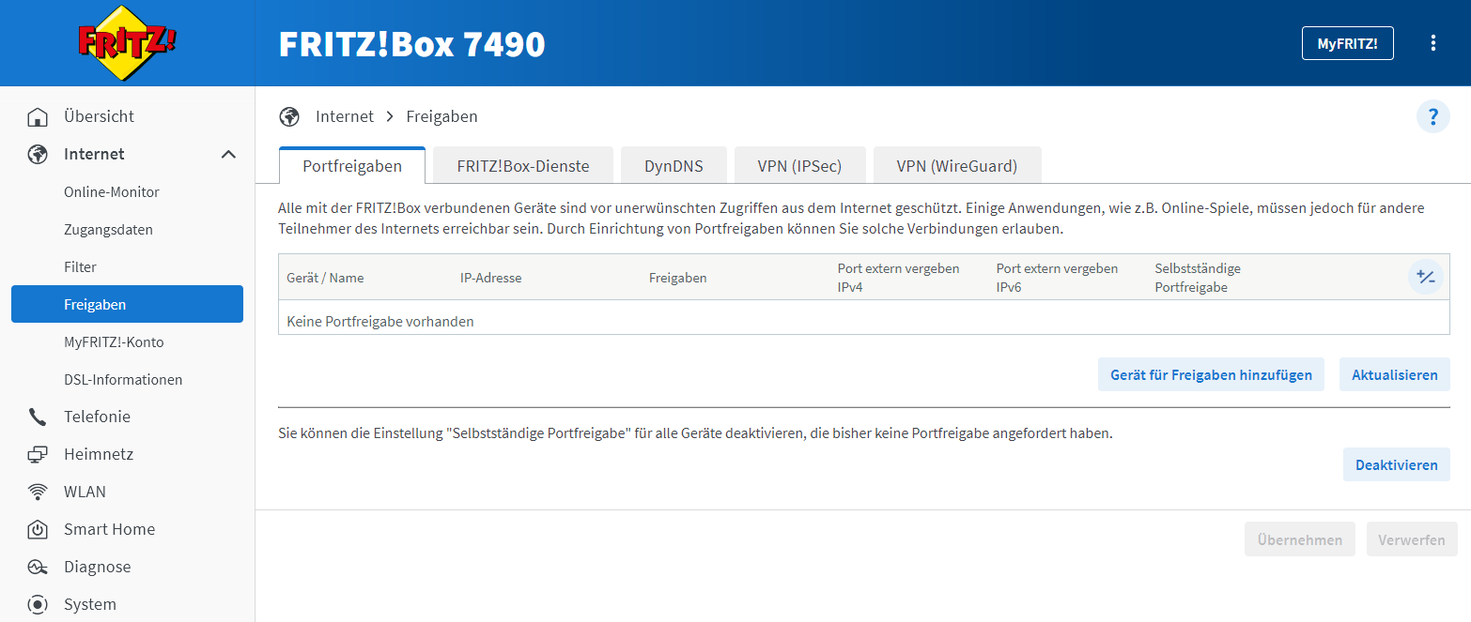Click the Diagnose stethoscope icon
This screenshot has width=1471, height=622.
tap(38, 566)
